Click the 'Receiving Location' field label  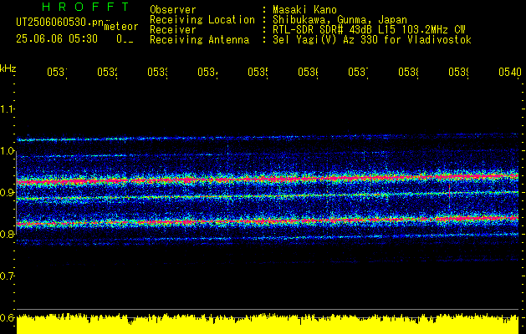coord(202,20)
